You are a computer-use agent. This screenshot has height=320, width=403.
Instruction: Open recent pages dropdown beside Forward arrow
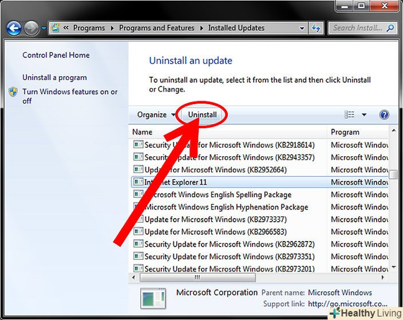pos(44,28)
